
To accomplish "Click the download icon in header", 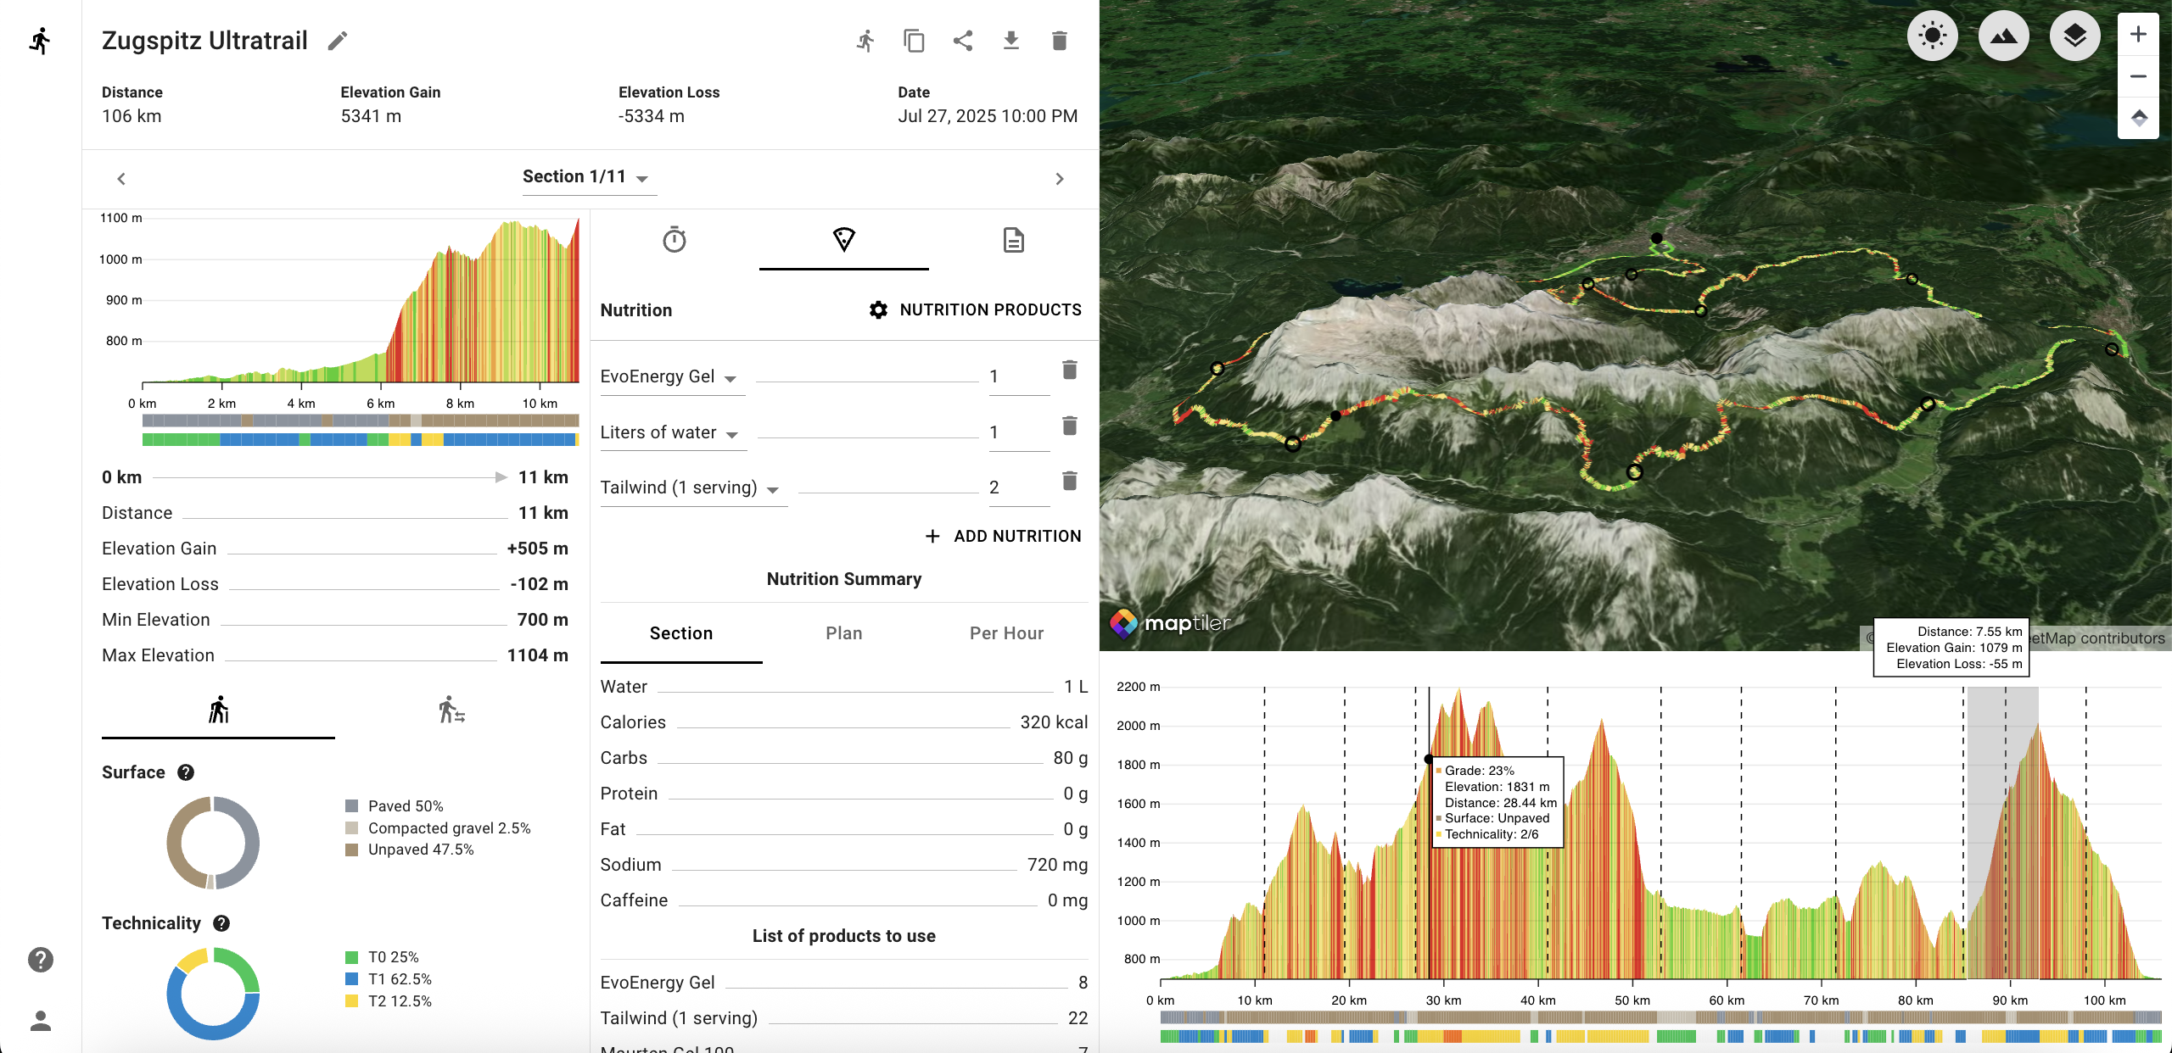I will (x=1010, y=41).
